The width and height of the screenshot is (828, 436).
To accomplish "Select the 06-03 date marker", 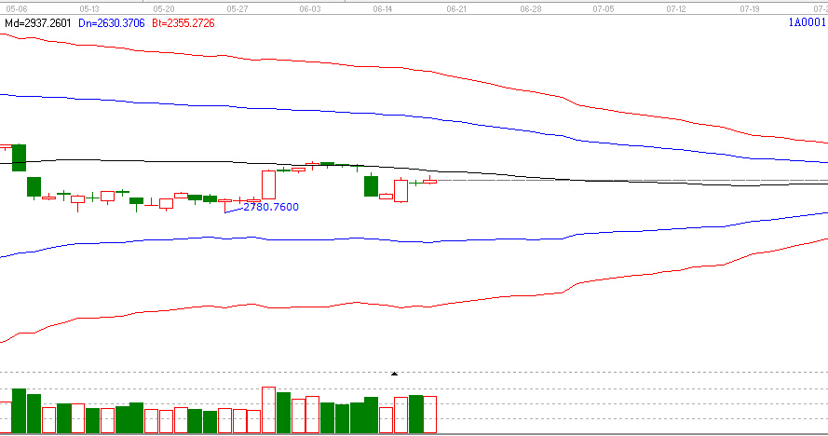I will click(310, 7).
